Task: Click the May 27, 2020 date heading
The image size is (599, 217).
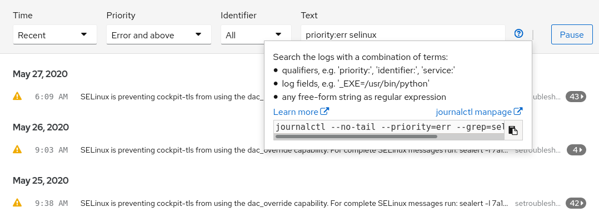Action: tap(40, 74)
